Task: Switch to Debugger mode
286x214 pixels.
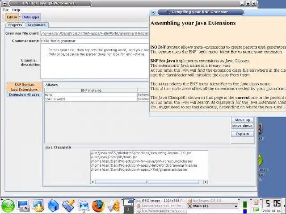Action: [x=31, y=17]
